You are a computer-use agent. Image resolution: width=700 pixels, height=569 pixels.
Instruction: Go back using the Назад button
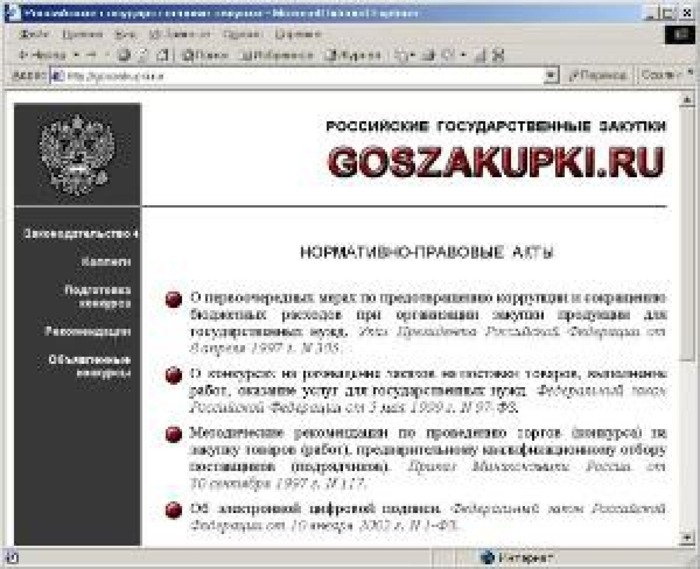click(x=42, y=55)
